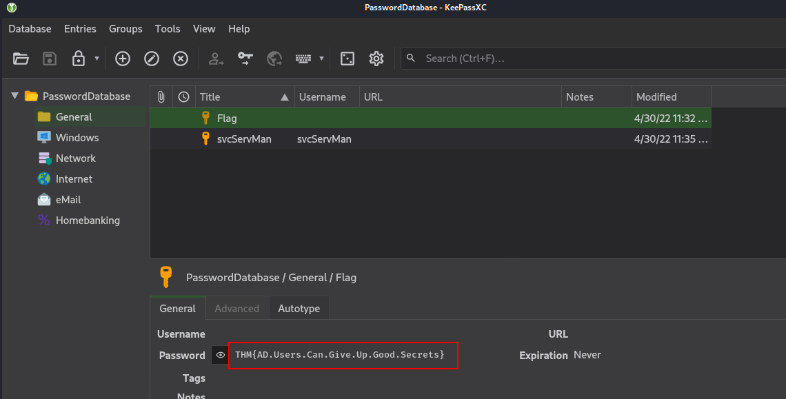Toggle password visibility eye icon
Screen dimensions: 786x399
coord(221,355)
